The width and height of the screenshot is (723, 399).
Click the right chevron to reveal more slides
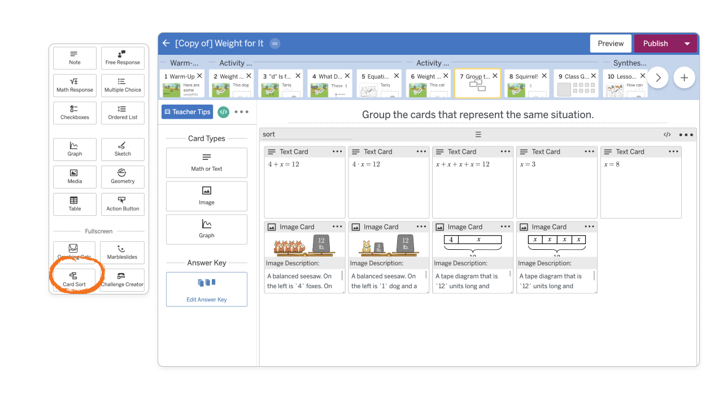coord(658,77)
